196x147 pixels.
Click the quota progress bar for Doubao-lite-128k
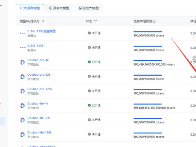coord(148,133)
